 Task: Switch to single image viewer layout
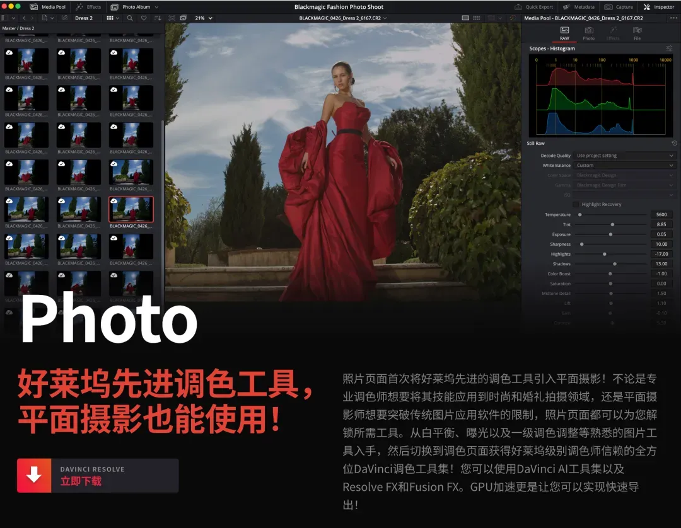(x=465, y=18)
